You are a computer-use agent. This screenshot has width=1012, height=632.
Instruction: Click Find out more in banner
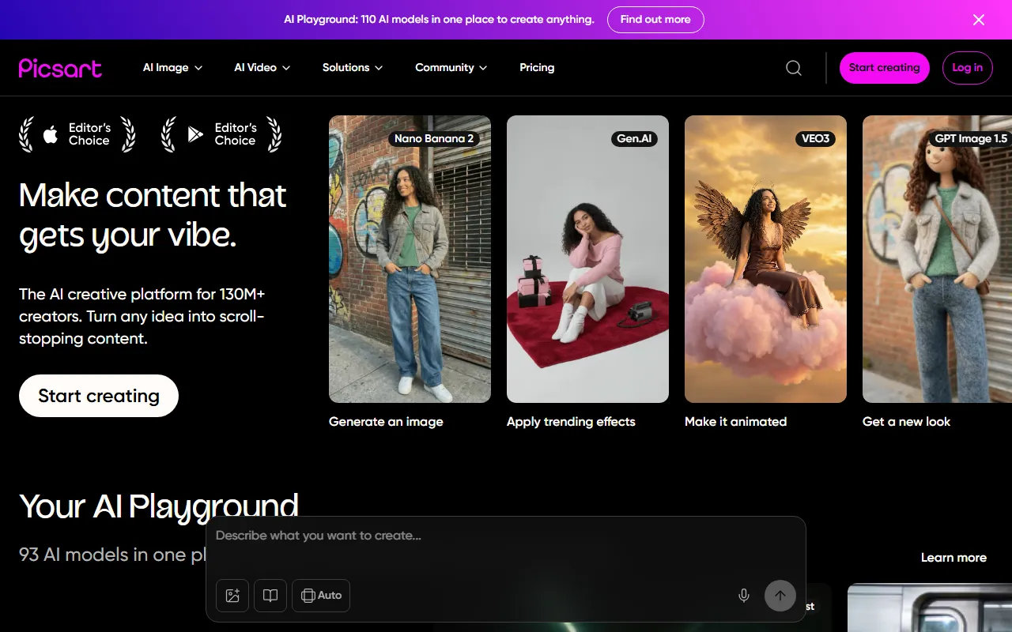655,20
